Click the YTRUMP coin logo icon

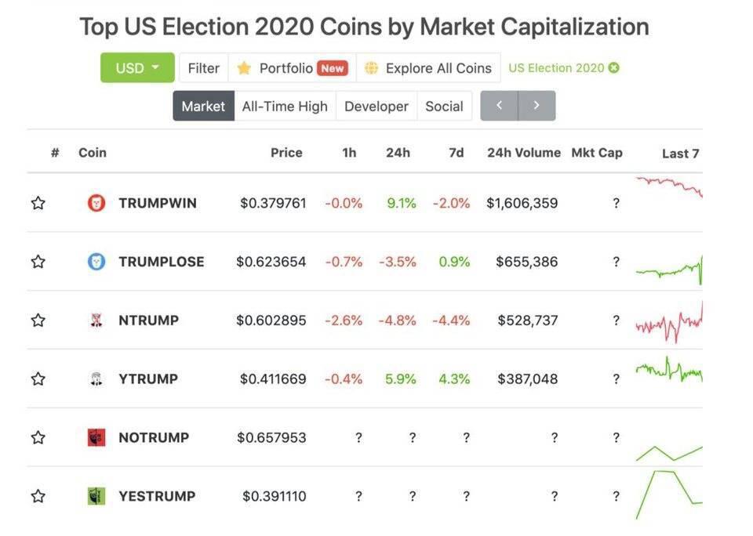pos(96,379)
